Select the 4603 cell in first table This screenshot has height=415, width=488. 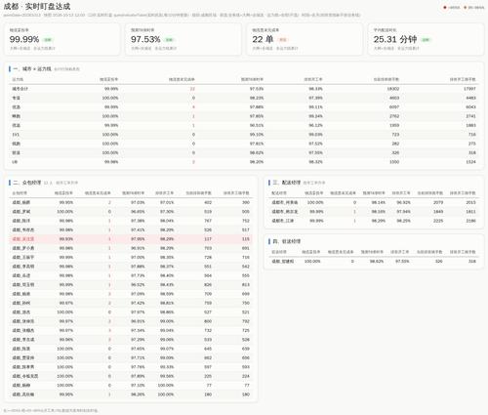coord(394,98)
